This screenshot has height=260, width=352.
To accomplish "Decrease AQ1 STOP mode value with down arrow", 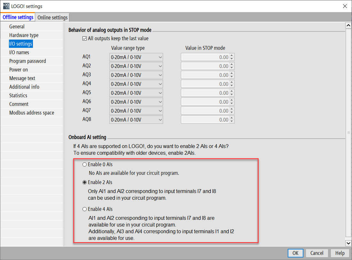I will pos(232,59).
